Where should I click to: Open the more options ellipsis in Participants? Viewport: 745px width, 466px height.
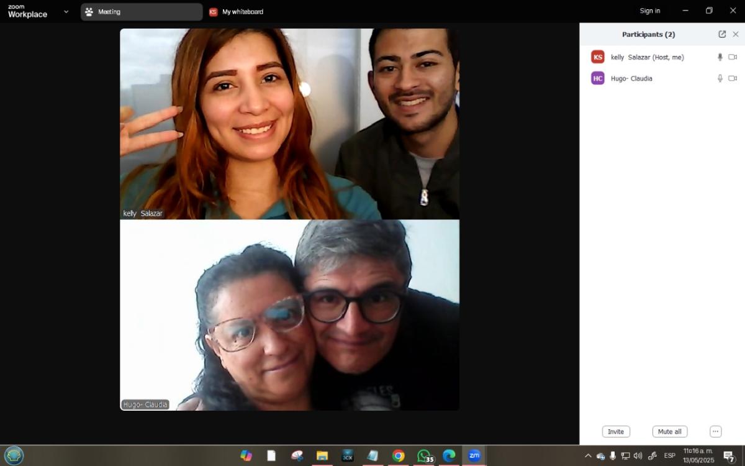pyautogui.click(x=715, y=431)
